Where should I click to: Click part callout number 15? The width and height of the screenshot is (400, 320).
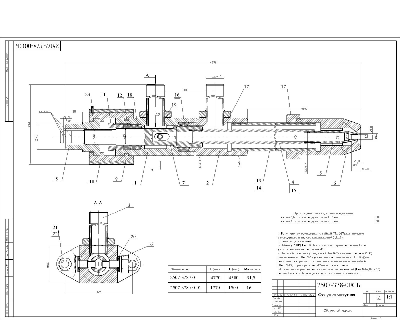pos(294,190)
